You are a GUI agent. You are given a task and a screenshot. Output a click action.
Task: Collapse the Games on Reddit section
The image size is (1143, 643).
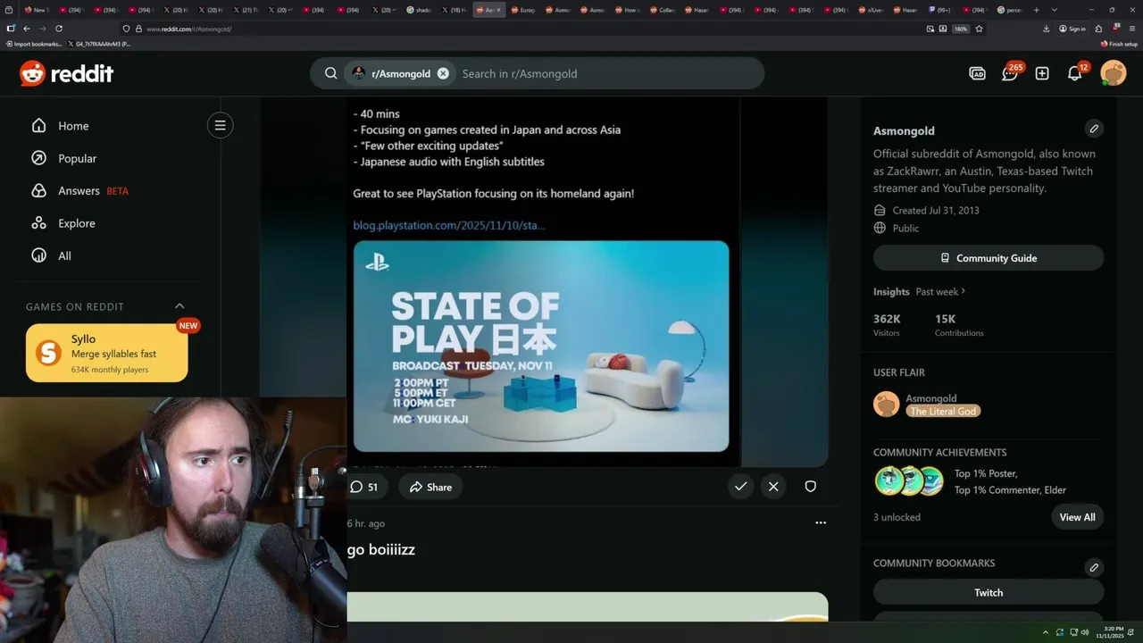[179, 306]
